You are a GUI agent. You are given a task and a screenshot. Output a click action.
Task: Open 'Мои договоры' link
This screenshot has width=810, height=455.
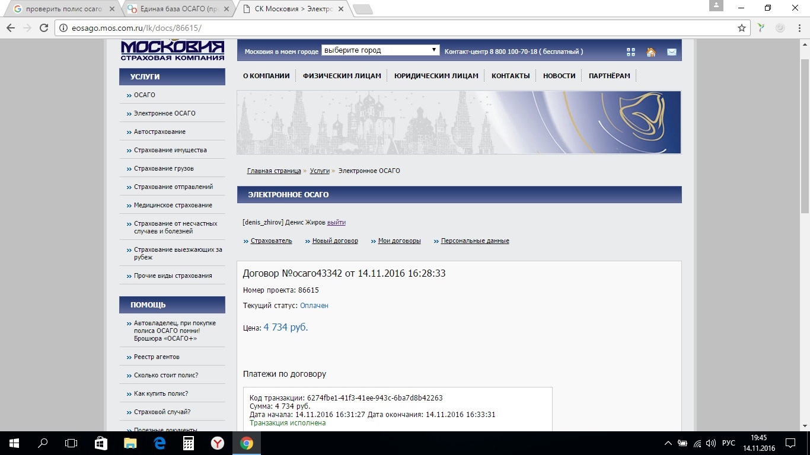coord(400,241)
